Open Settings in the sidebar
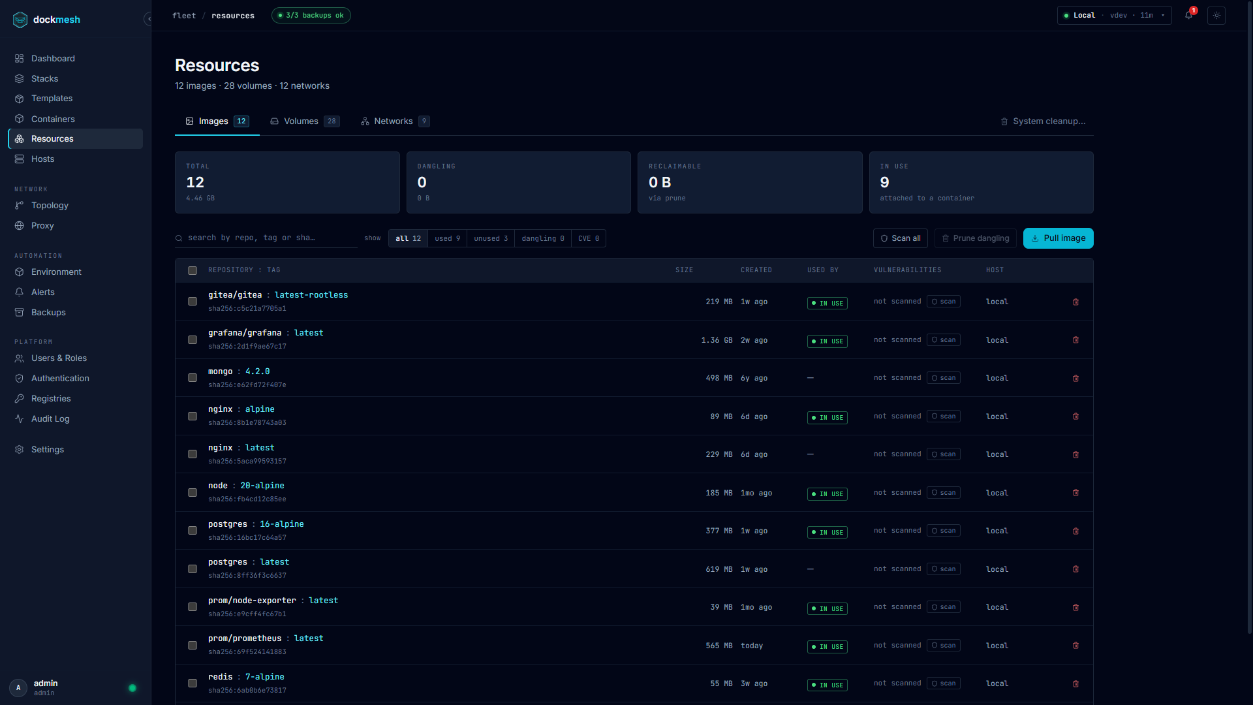 (75, 449)
